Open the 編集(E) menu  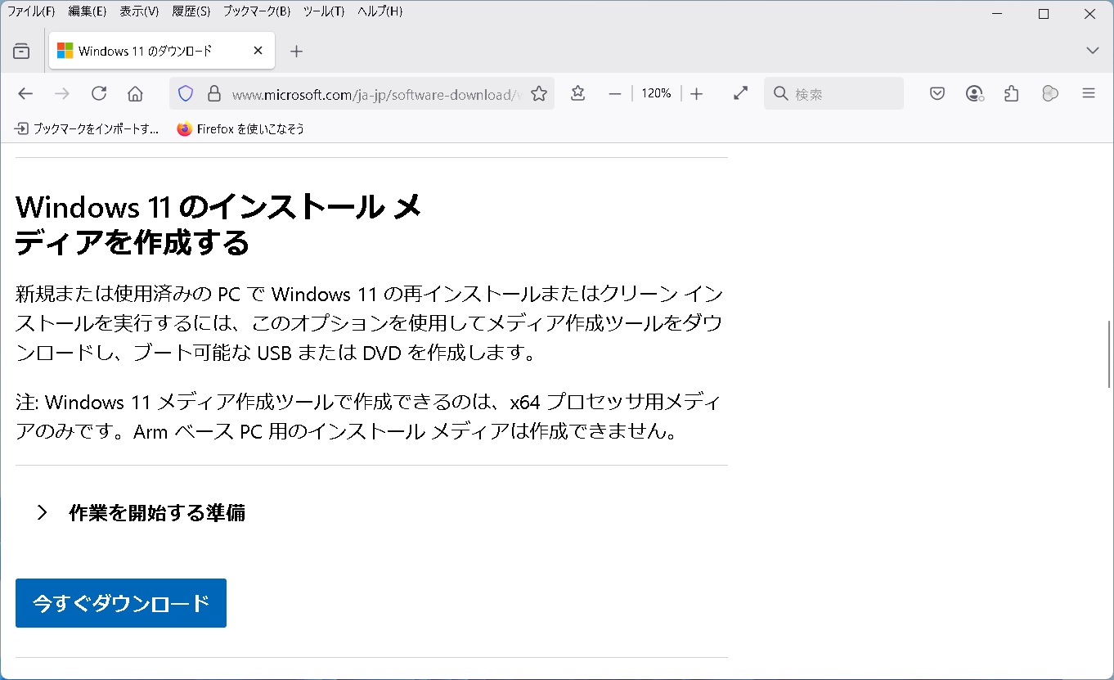pyautogui.click(x=88, y=11)
